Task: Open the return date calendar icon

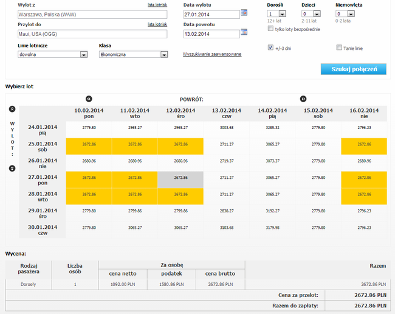Action: pos(244,32)
